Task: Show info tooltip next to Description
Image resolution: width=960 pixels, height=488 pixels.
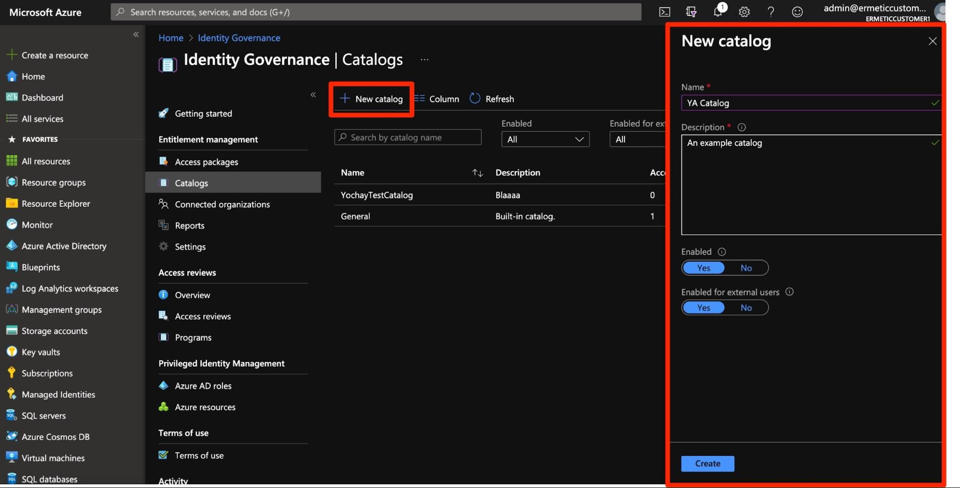Action: 741,127
